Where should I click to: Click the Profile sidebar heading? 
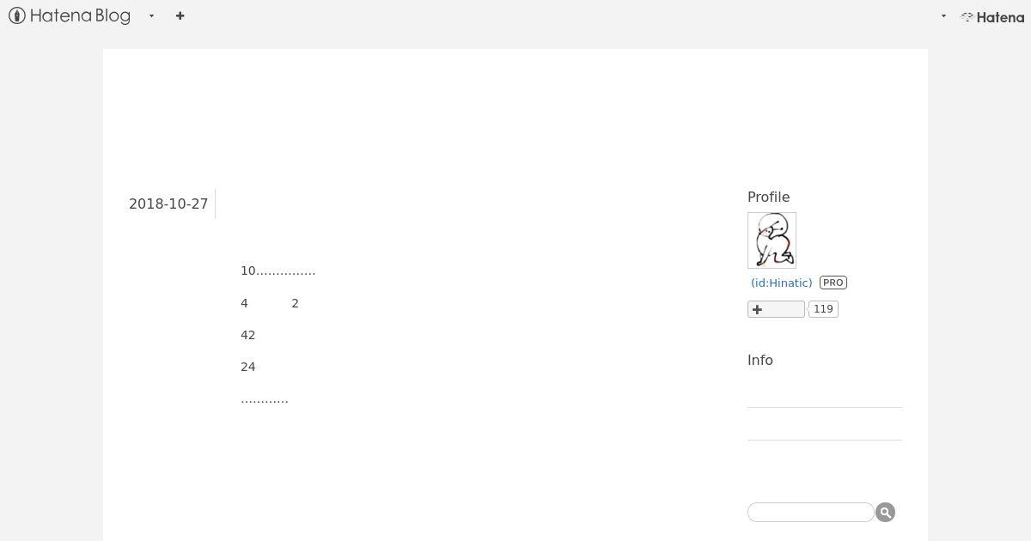pos(768,197)
